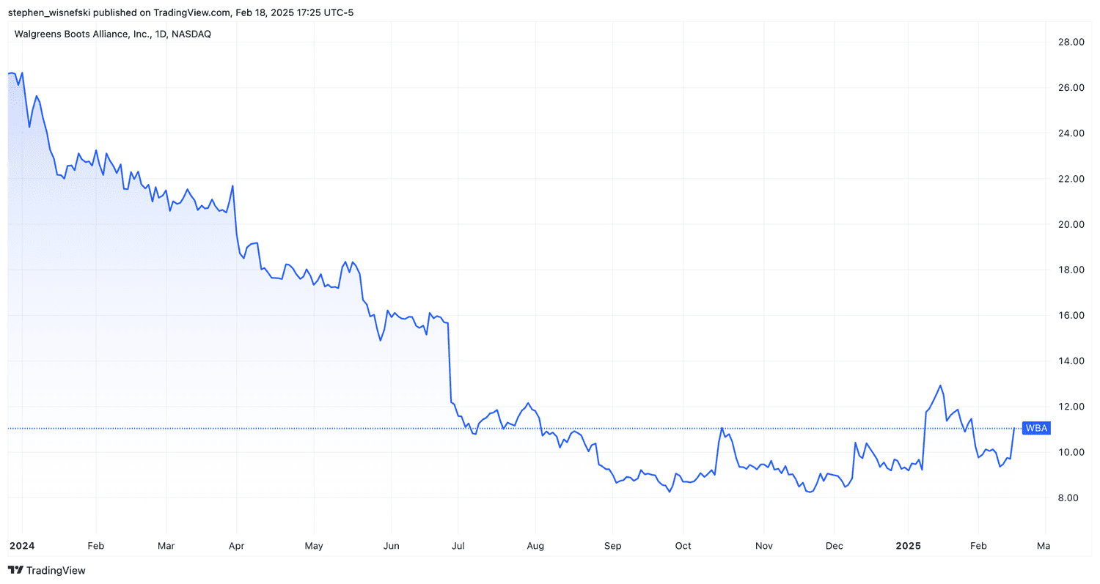The width and height of the screenshot is (1100, 584).
Task: Click the Nov time axis label
Action: [763, 546]
